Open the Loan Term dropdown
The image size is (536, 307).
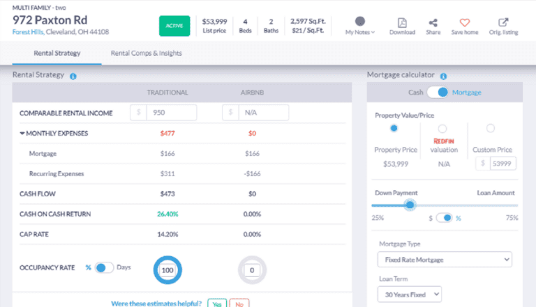point(409,294)
